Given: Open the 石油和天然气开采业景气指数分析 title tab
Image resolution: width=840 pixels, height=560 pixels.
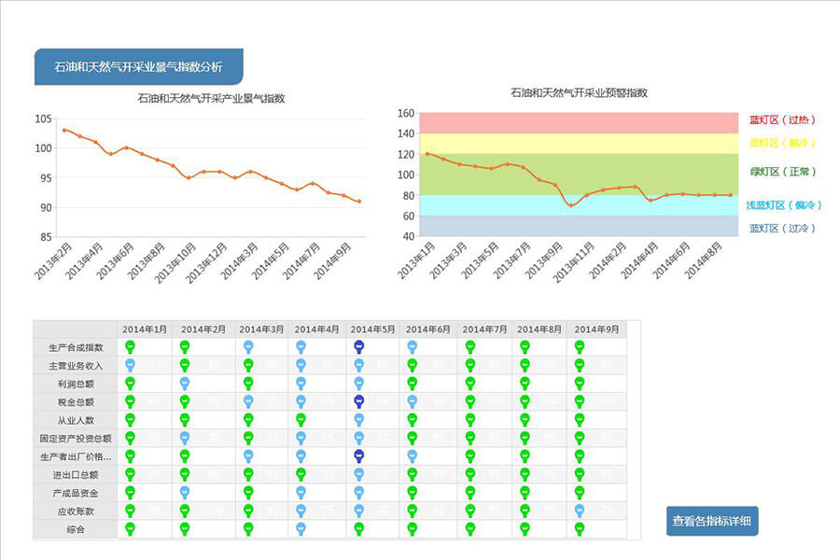Looking at the screenshot, I should (138, 67).
